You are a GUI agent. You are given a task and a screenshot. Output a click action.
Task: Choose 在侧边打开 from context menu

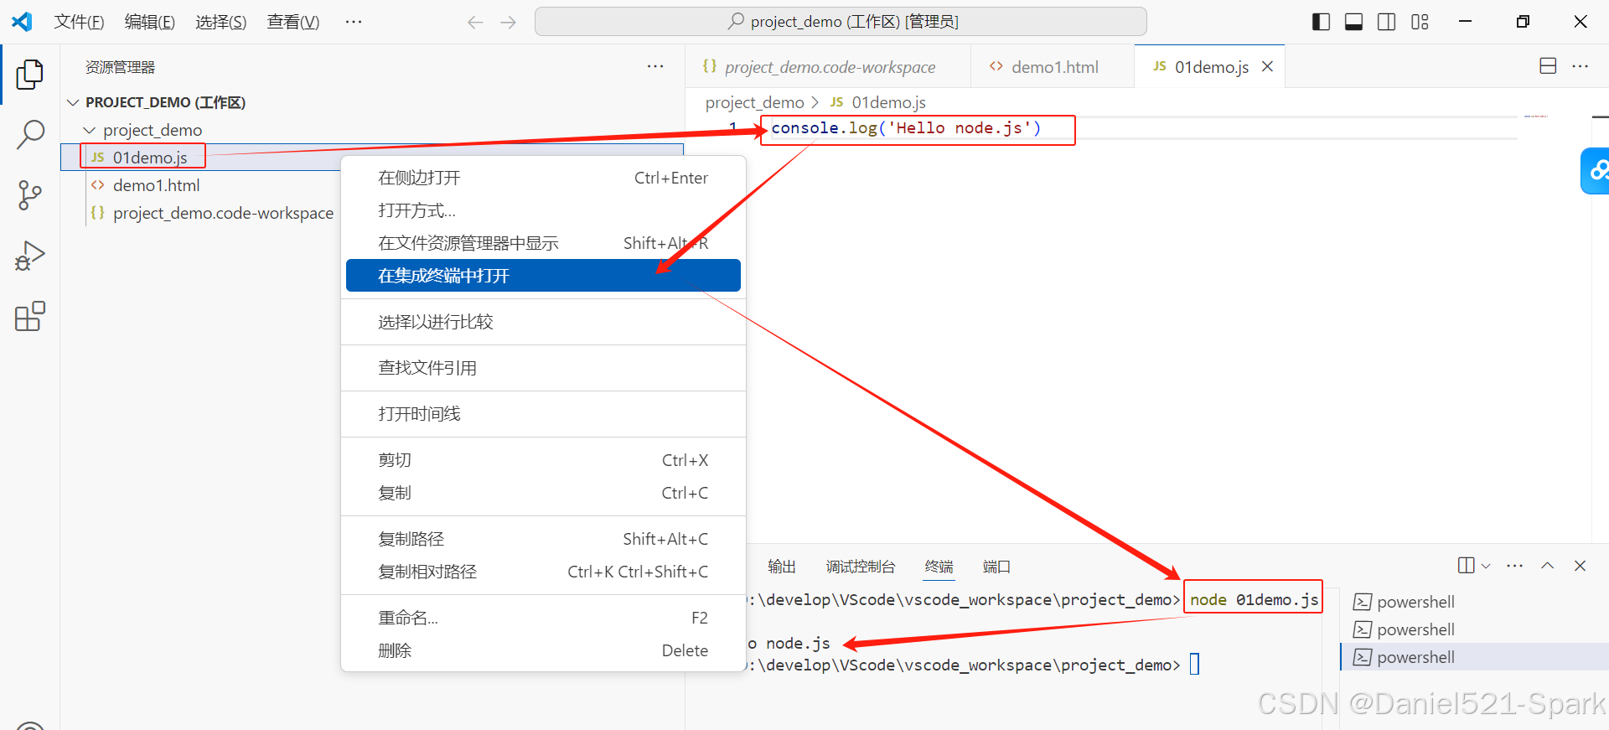543,178
